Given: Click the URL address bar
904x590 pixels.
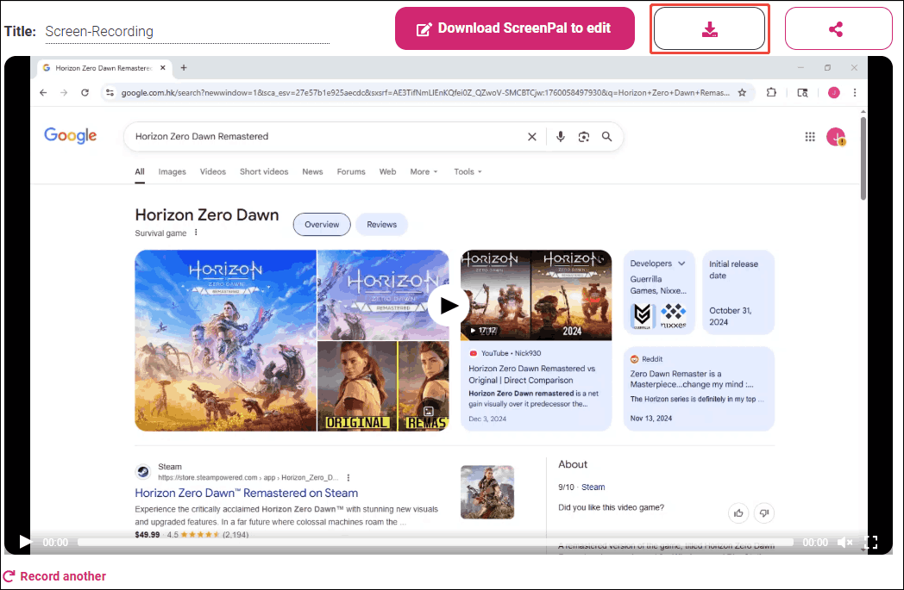Looking at the screenshot, I should tap(425, 93).
